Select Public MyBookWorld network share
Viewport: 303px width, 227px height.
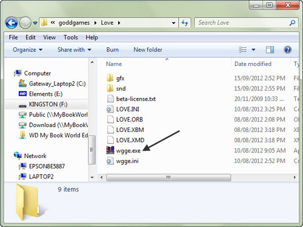click(x=53, y=114)
